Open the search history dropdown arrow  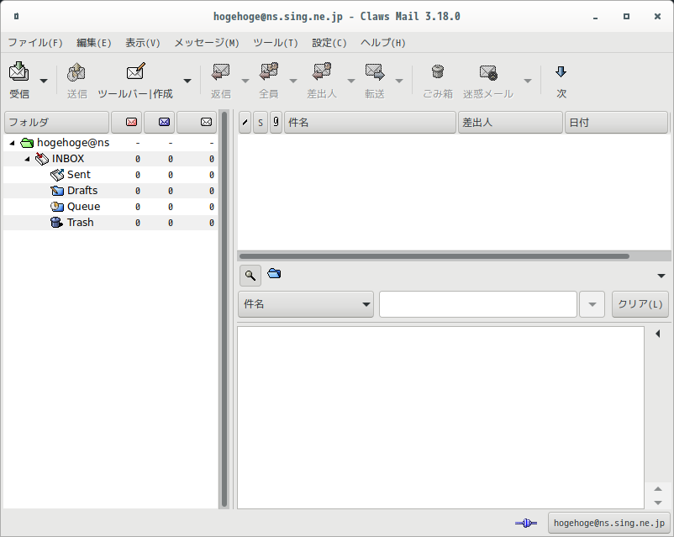coord(592,304)
